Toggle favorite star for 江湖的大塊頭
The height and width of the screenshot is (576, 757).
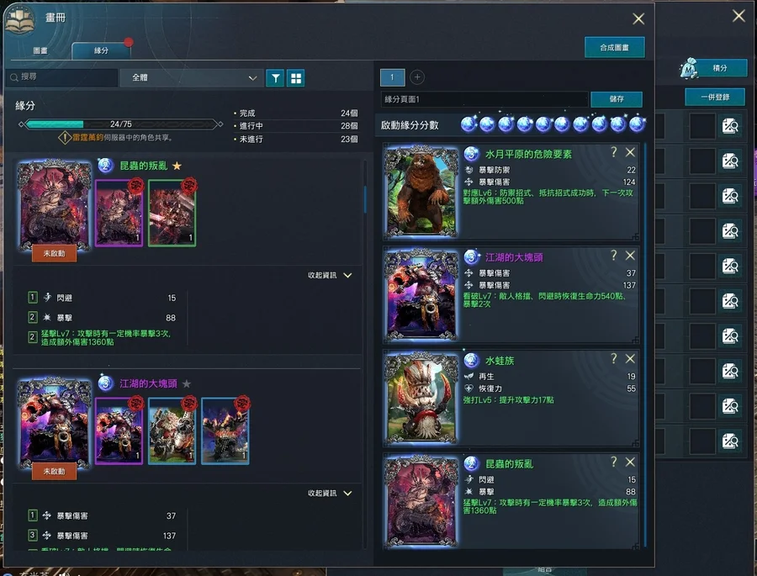[x=187, y=383]
